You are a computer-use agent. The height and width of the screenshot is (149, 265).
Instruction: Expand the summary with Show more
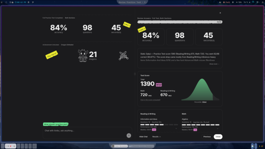tap(214, 64)
